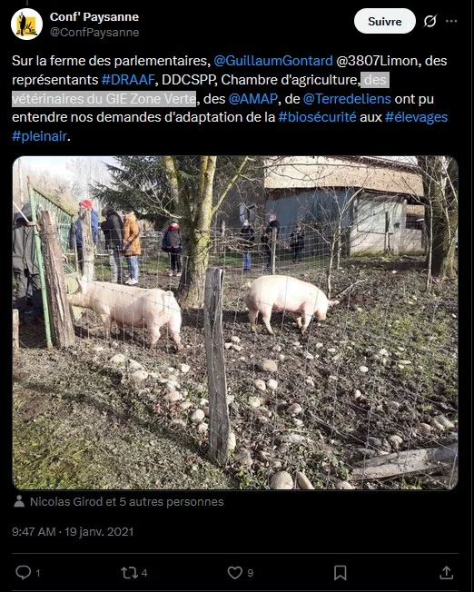Open the #DRAAF hashtag

pyautogui.click(x=128, y=80)
